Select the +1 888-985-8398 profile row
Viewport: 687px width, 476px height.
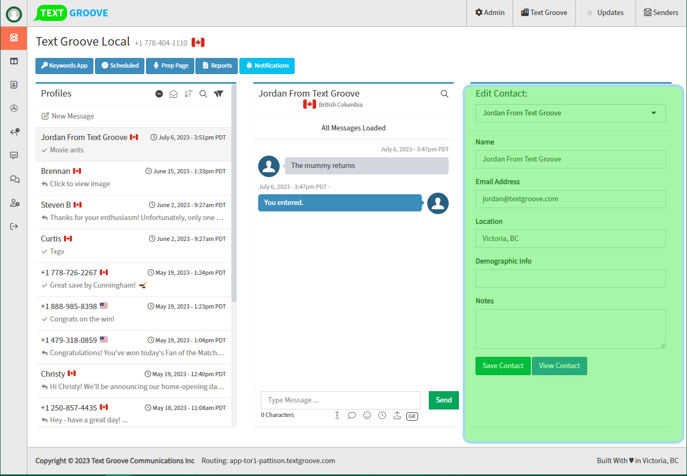click(133, 313)
